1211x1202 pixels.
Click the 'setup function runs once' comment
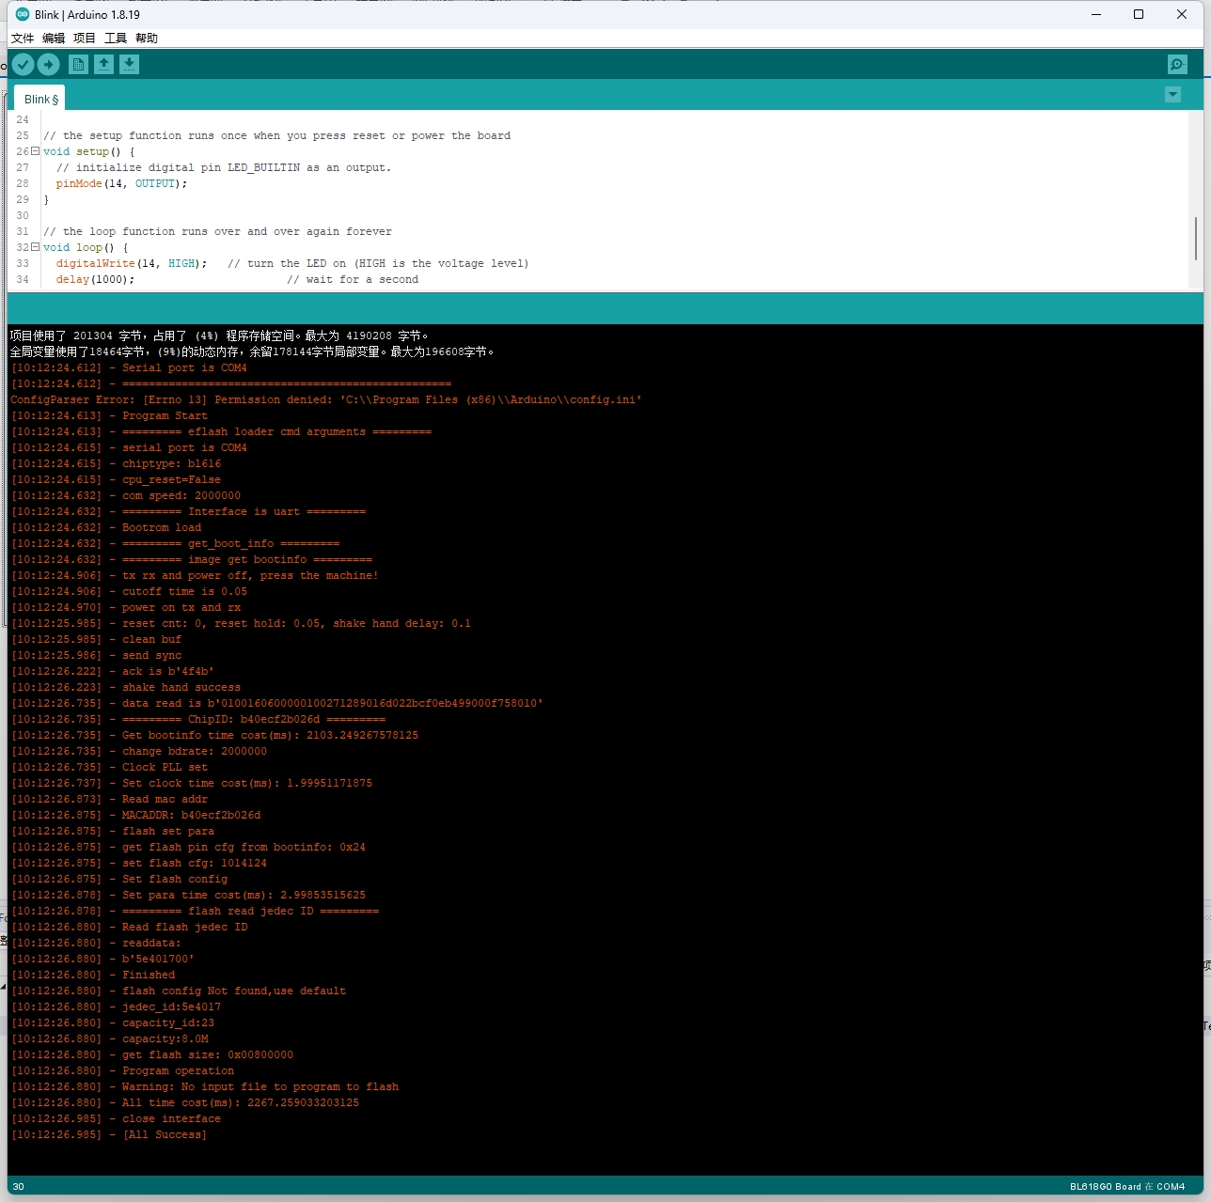[277, 135]
